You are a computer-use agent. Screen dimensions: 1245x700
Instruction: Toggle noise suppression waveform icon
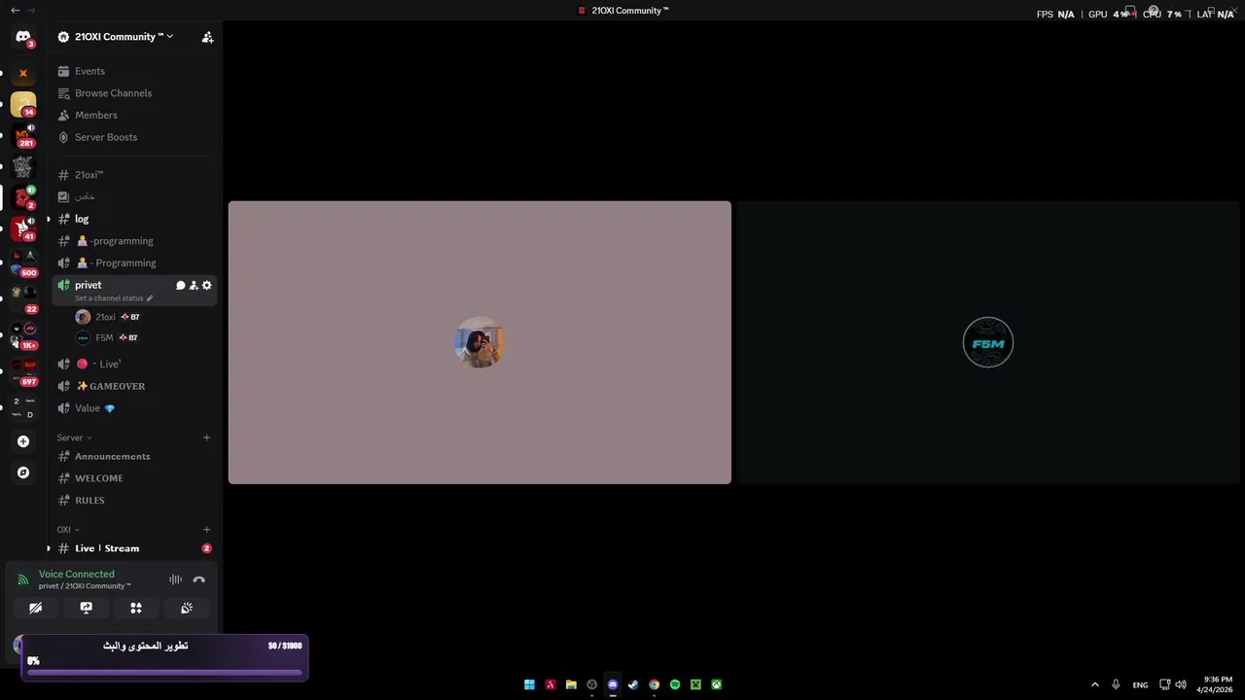click(x=175, y=579)
